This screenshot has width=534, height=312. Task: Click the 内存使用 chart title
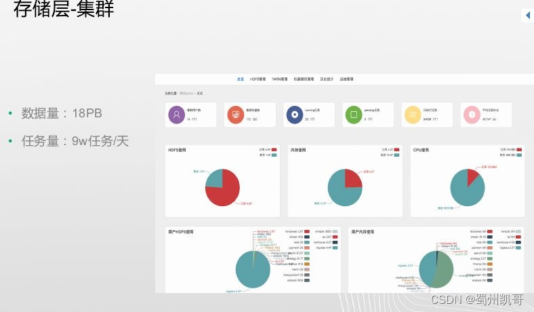(298, 150)
